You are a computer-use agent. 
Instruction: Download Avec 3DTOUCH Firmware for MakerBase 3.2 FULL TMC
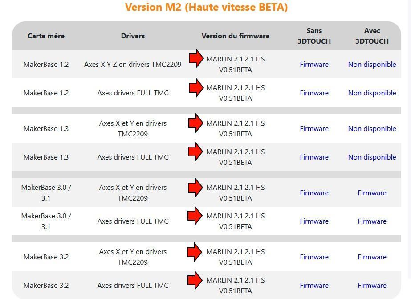[x=372, y=285]
